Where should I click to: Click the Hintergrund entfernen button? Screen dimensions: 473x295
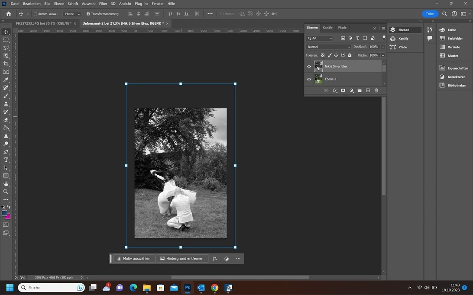tap(181, 259)
